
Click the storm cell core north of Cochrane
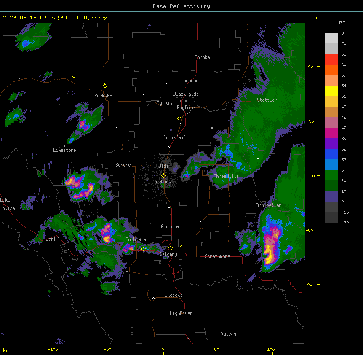click(x=107, y=233)
